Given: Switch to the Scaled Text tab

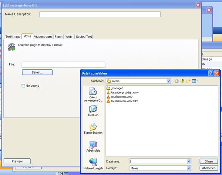Looking at the screenshot, I should coord(84,37).
